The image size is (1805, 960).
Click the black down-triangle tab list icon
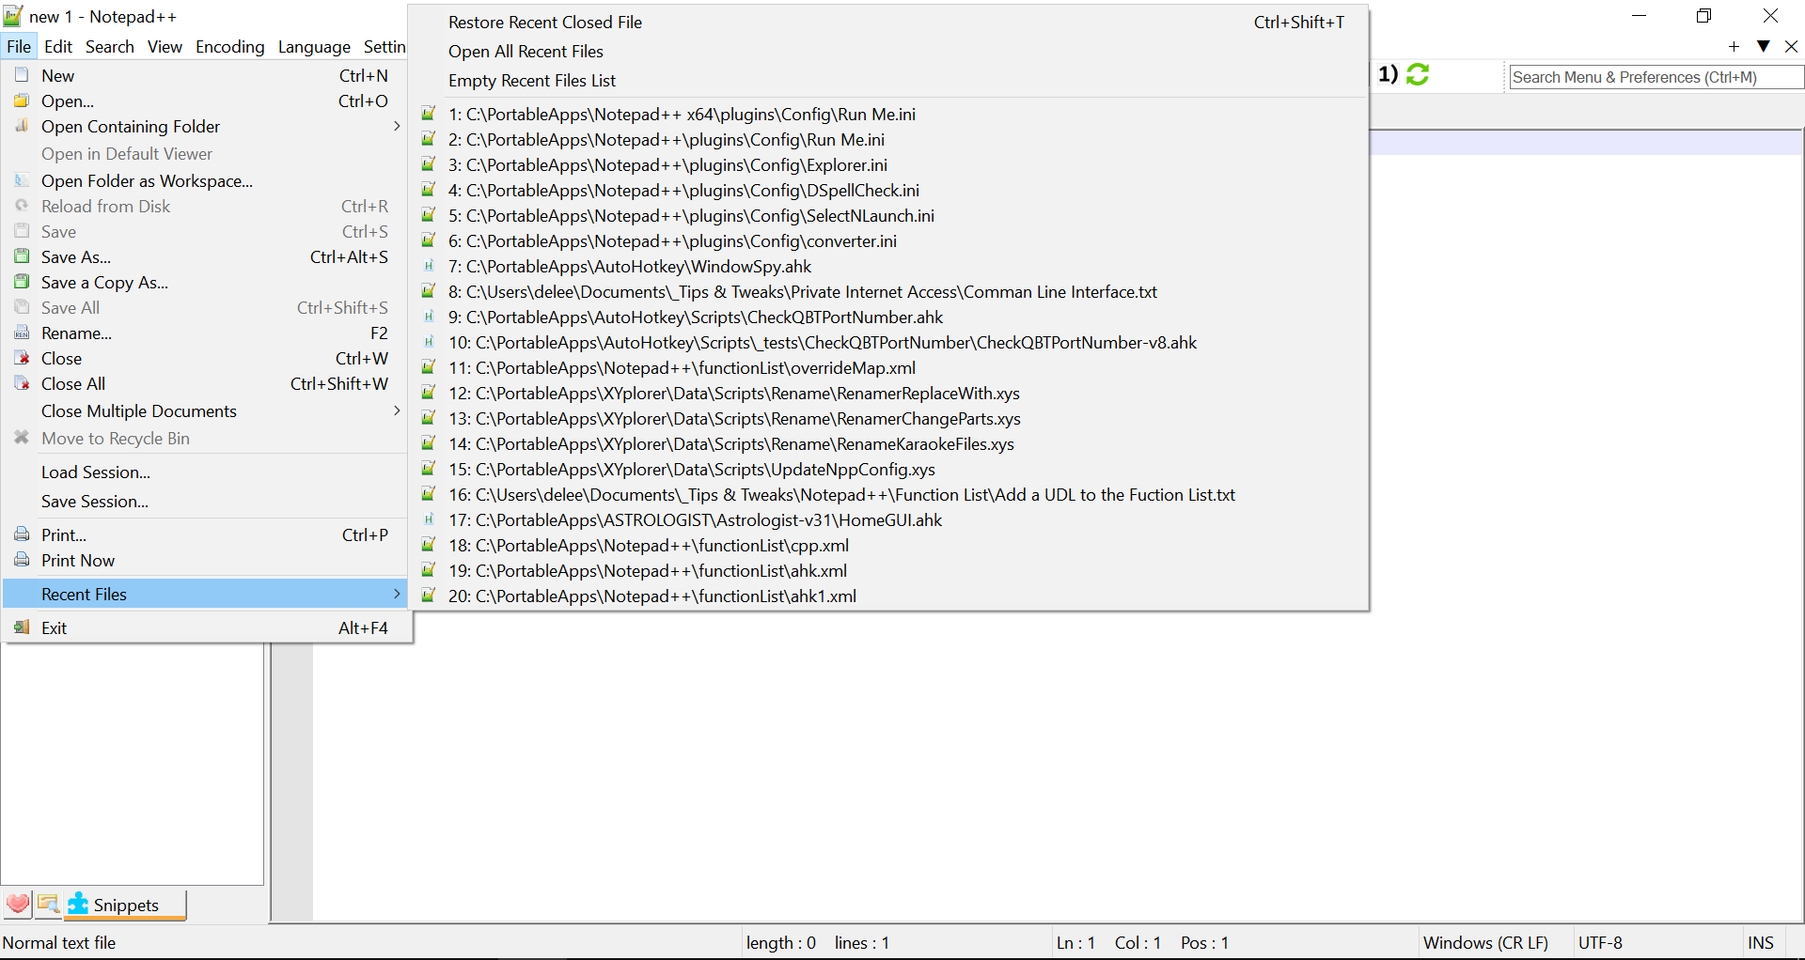(x=1764, y=46)
